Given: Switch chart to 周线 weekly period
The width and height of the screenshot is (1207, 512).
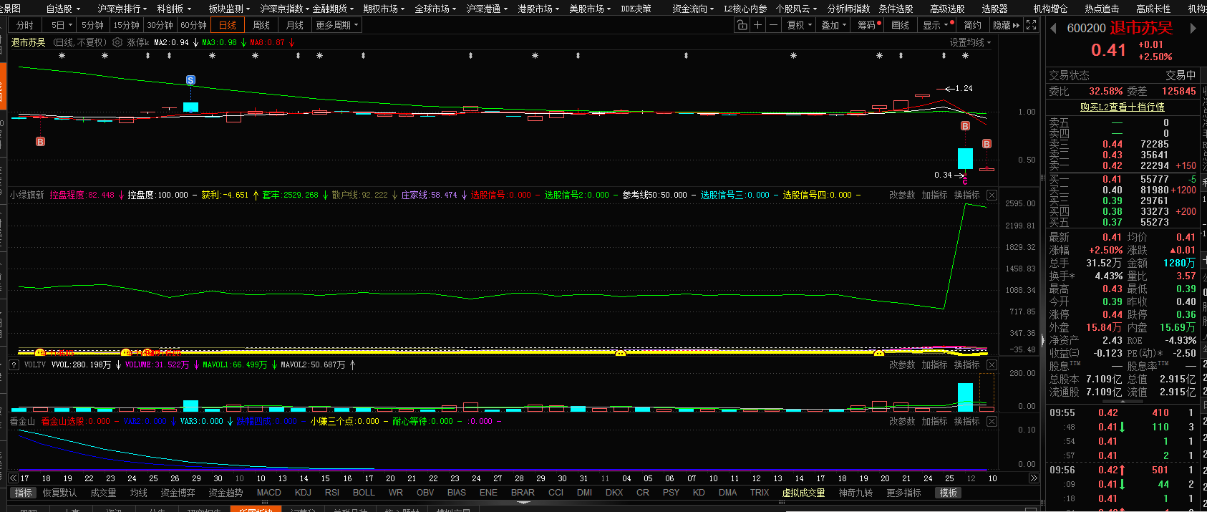Looking at the screenshot, I should pyautogui.click(x=261, y=25).
